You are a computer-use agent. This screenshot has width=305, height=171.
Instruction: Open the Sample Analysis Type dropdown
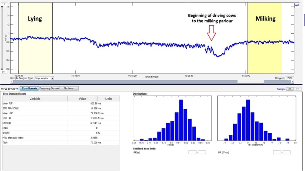[44, 78]
